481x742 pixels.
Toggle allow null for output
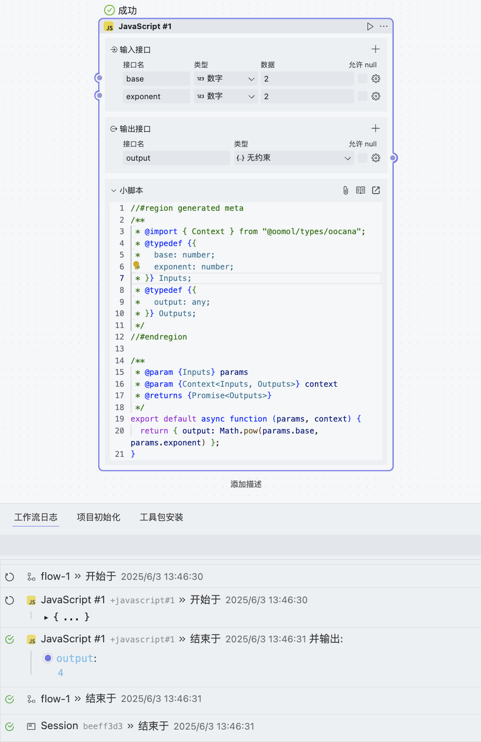363,158
